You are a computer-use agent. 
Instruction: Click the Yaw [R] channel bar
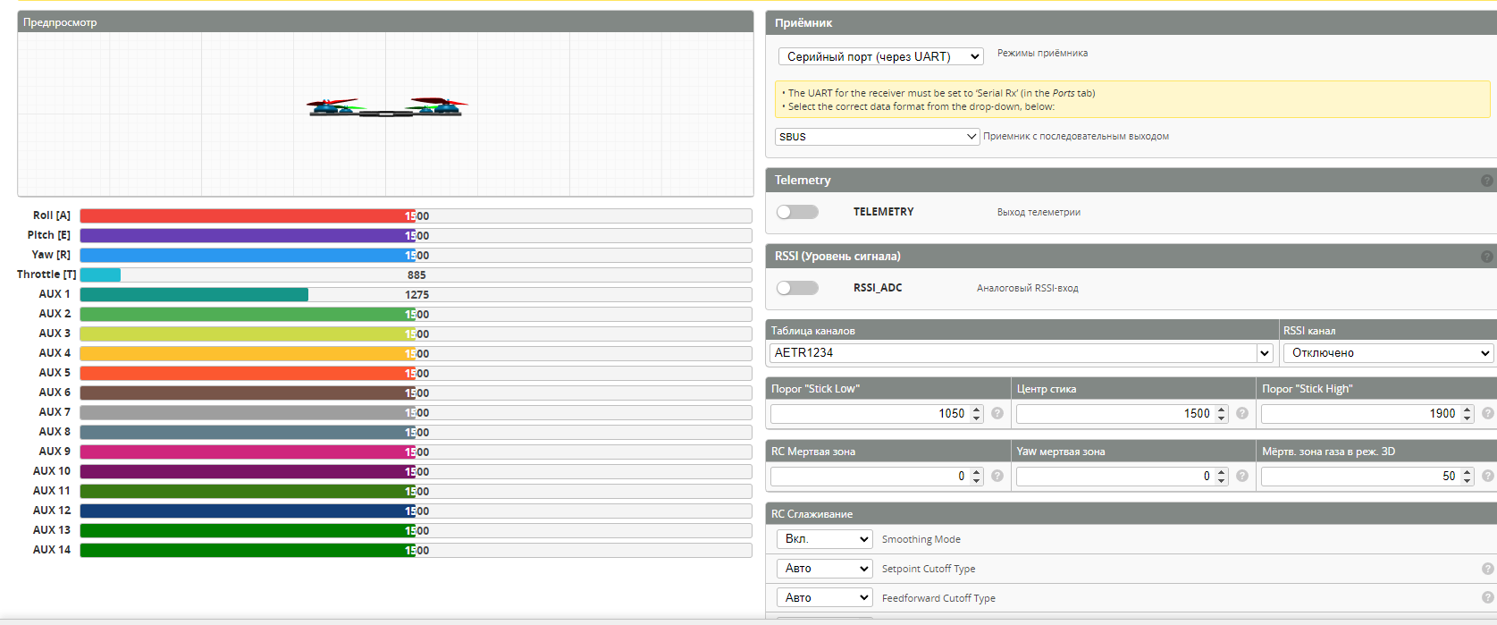tap(416, 255)
